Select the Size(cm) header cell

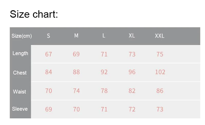22,36
